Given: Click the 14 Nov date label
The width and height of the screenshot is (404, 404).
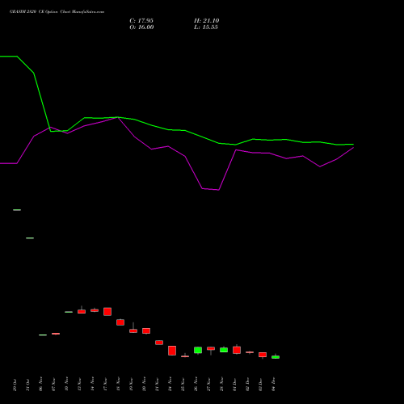Looking at the screenshot, I should tap(92, 385).
